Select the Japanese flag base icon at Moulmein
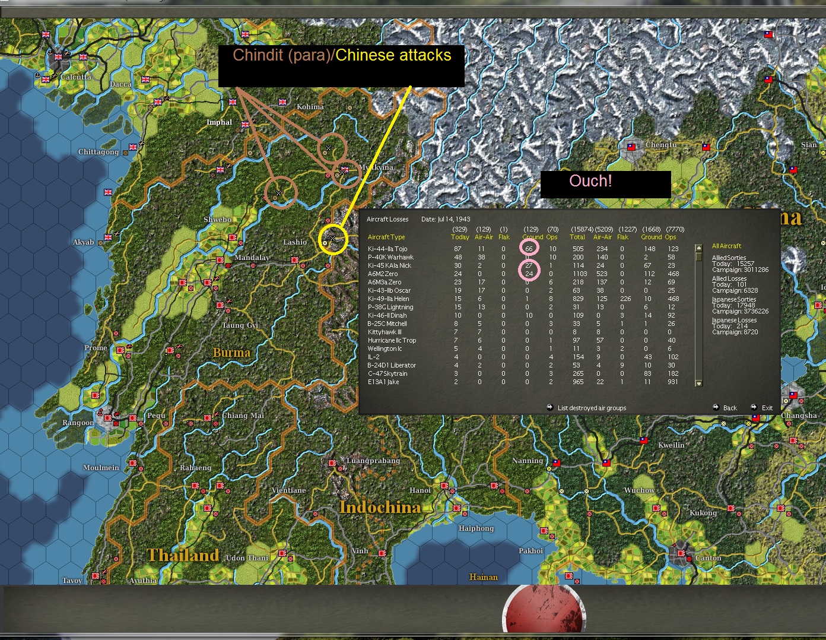This screenshot has height=640, width=826. coord(133,463)
